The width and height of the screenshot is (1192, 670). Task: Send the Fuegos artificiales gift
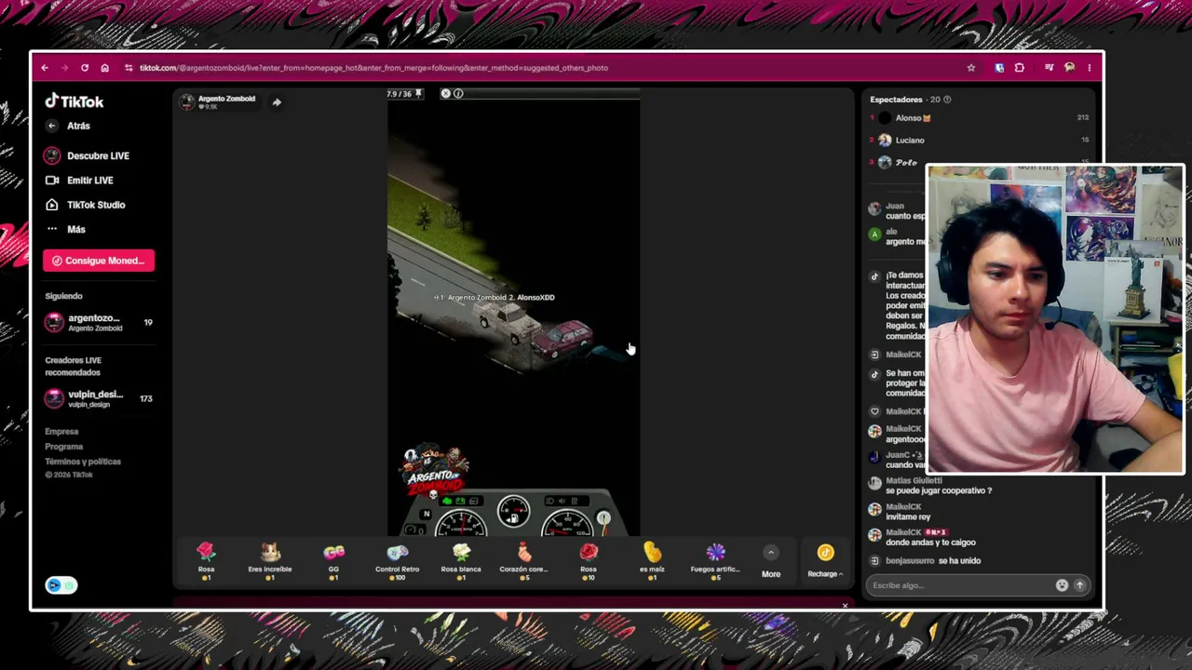(715, 561)
